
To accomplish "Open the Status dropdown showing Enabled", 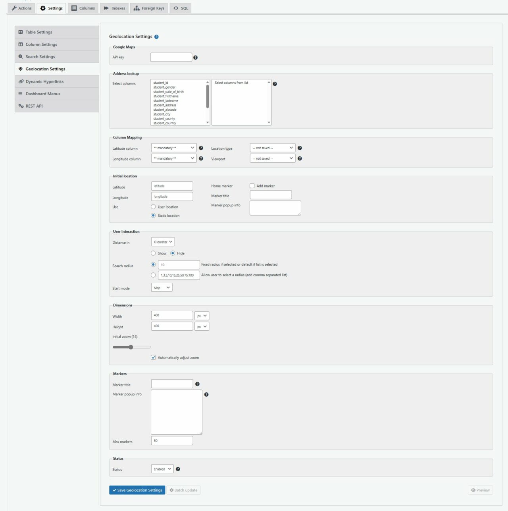I will click(x=162, y=469).
